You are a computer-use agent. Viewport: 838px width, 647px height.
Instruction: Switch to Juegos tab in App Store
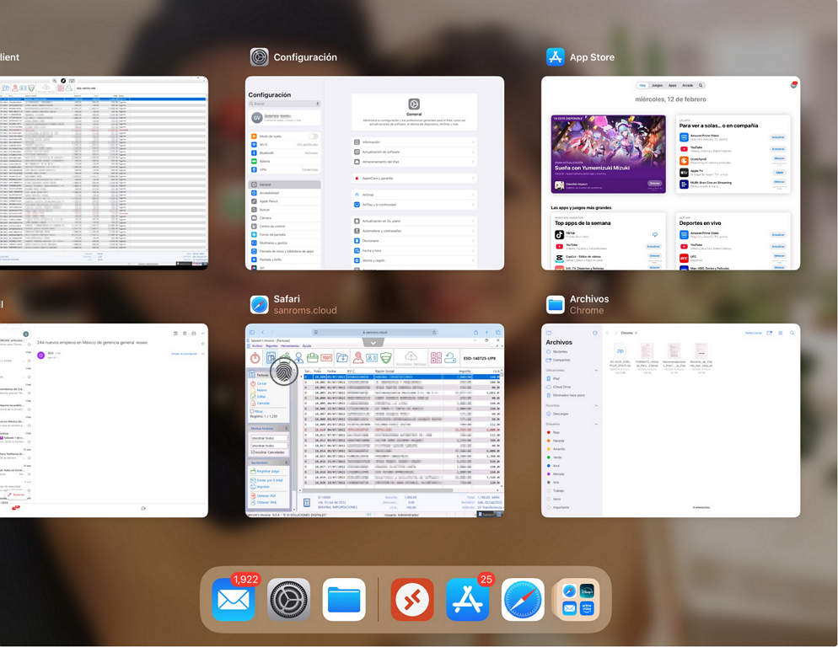657,85
